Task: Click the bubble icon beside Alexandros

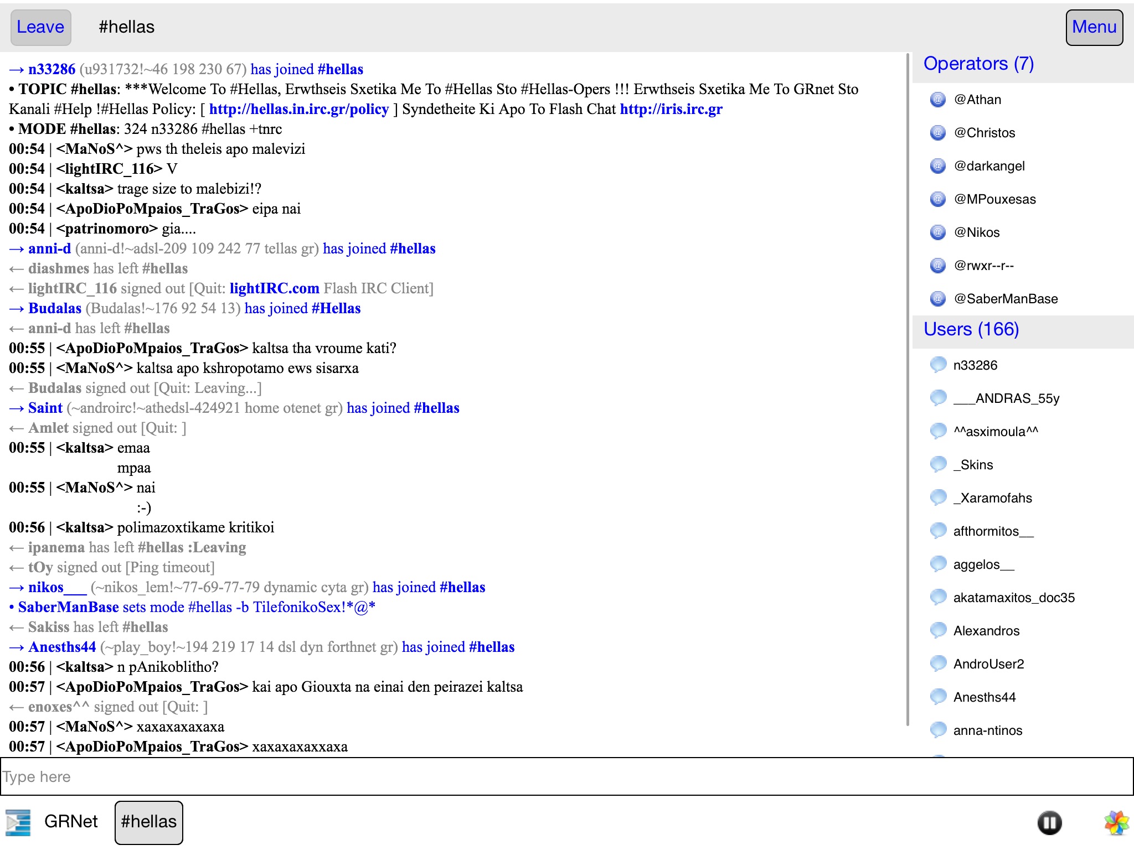Action: tap(938, 630)
